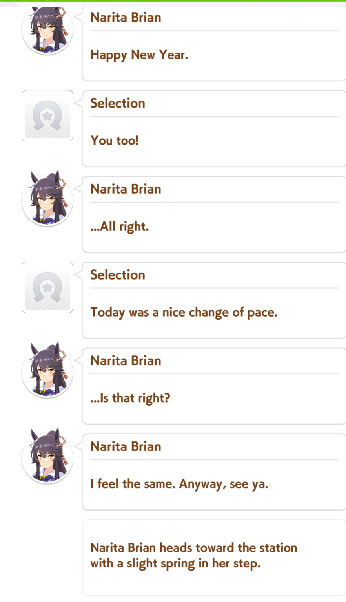Image resolution: width=346 pixels, height=602 pixels.
Task: Tap "I feel the same. Anyway, see ya."
Action: click(179, 484)
